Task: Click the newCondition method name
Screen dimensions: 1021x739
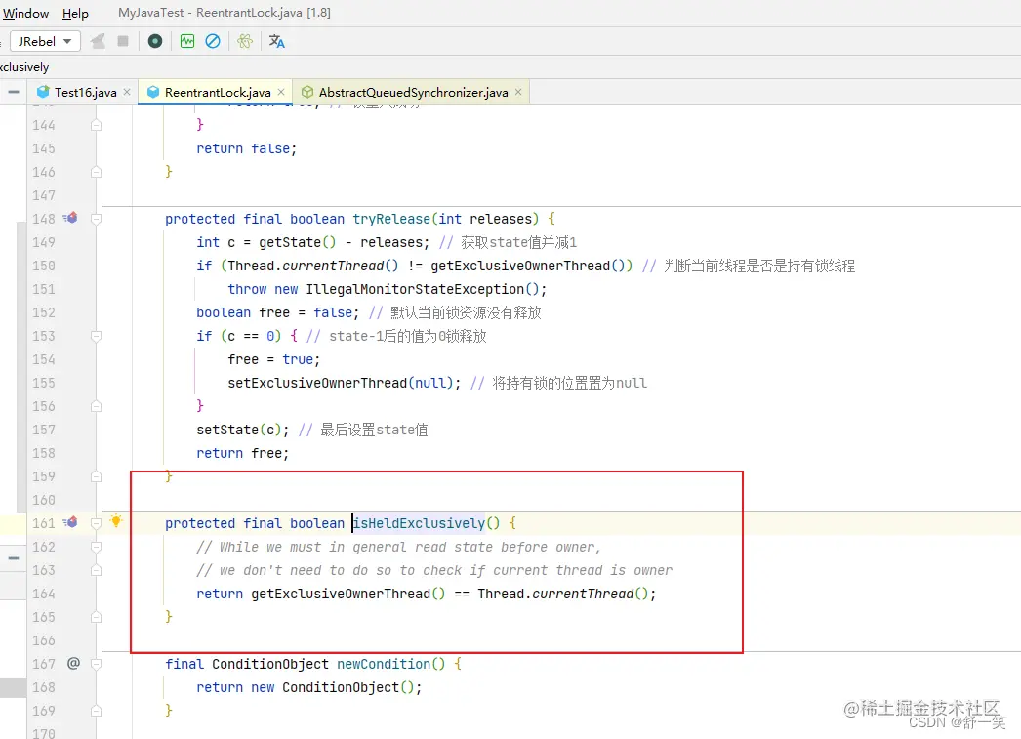Action: coord(384,664)
